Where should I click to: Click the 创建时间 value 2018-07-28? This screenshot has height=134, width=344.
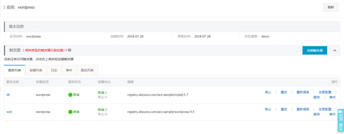135,36
